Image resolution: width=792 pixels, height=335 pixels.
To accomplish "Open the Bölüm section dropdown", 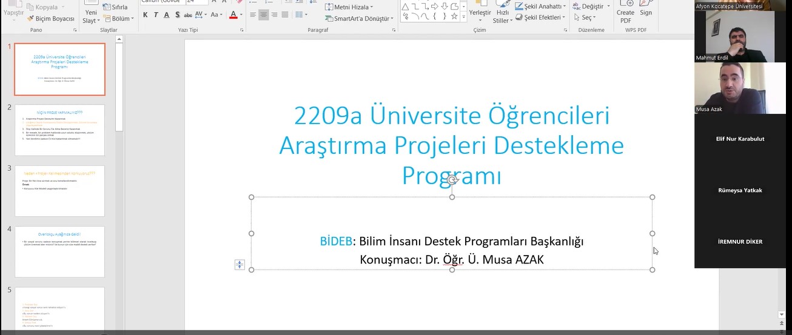I will 120,19.
